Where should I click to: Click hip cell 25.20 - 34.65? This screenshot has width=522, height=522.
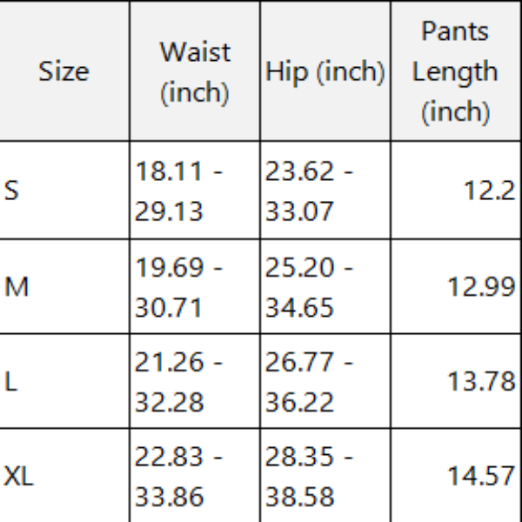point(325,286)
